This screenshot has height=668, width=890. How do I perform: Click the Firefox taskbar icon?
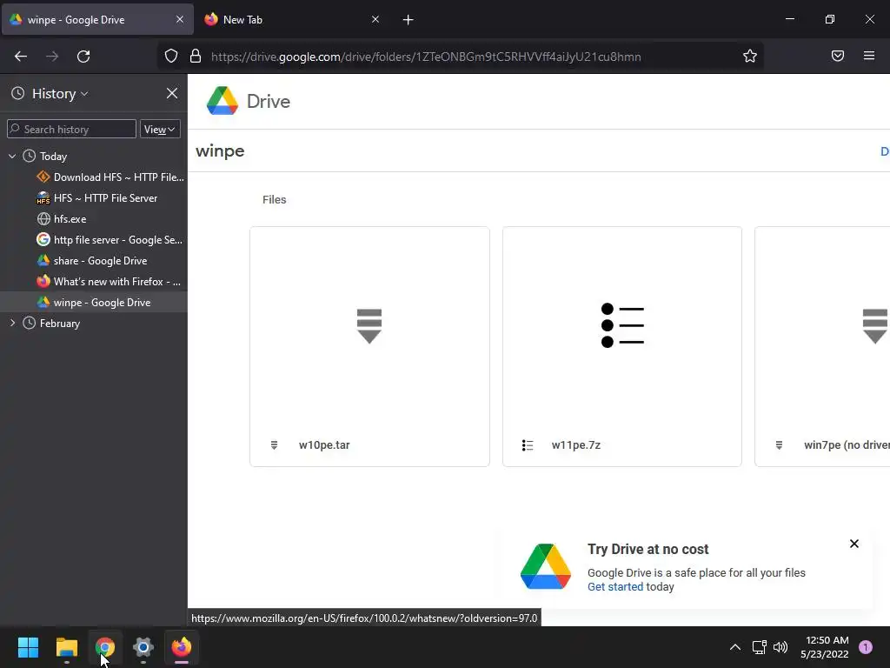[182, 647]
